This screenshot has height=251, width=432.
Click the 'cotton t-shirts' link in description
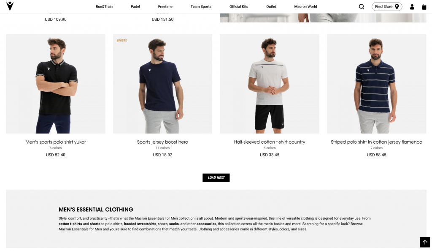coord(70,224)
